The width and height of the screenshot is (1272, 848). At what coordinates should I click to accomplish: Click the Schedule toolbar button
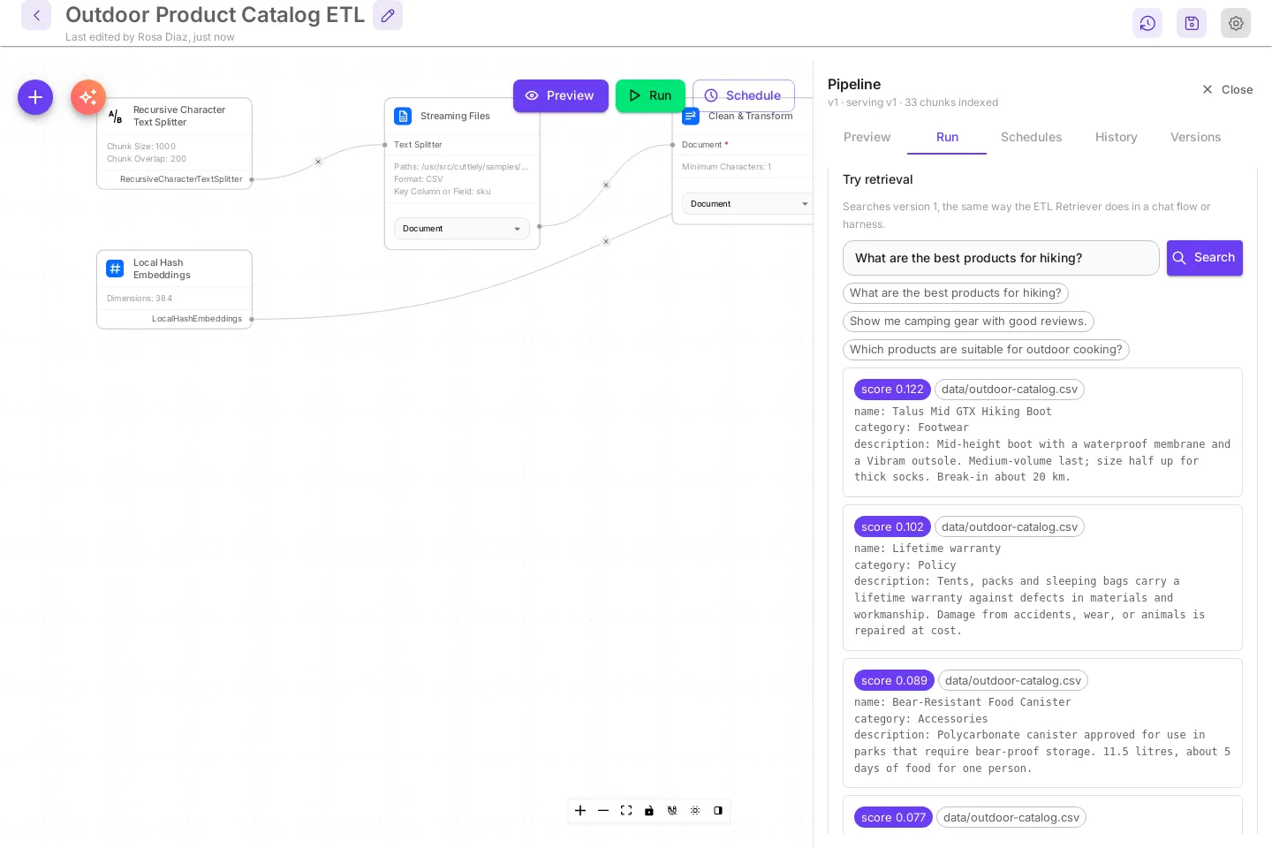pyautogui.click(x=744, y=95)
